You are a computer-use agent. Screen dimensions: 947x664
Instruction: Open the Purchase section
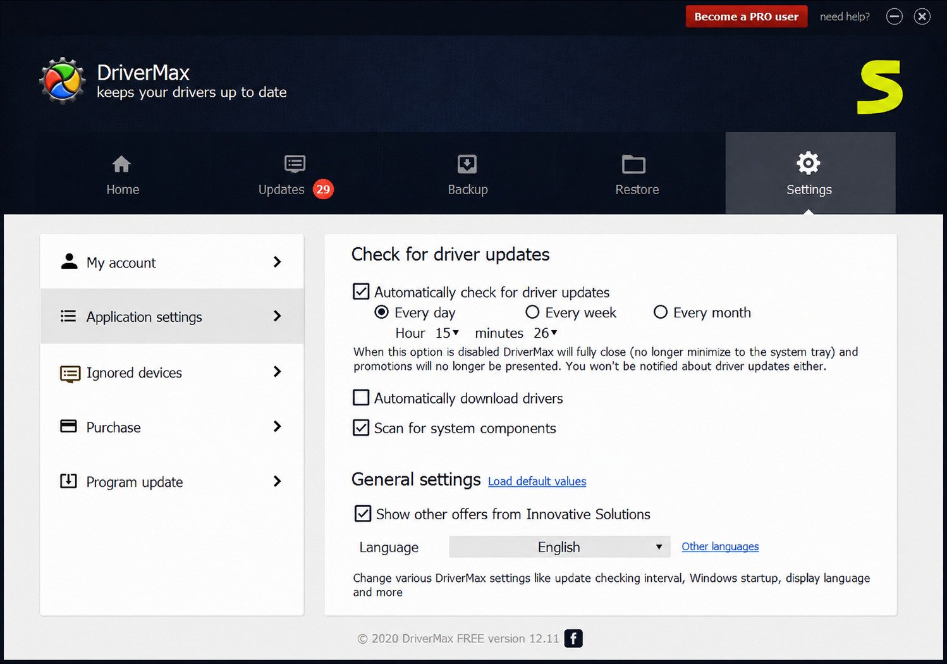[172, 427]
